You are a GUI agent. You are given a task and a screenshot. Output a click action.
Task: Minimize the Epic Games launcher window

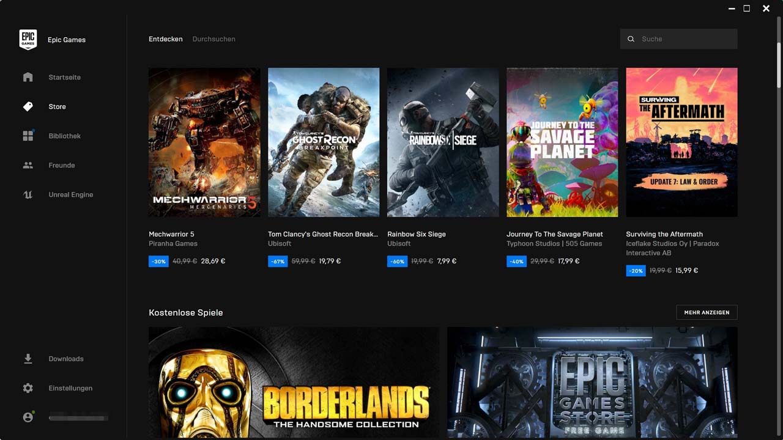click(732, 9)
